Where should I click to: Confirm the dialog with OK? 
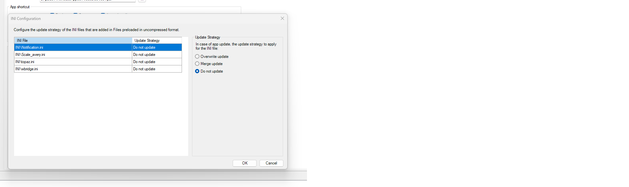tap(244, 163)
